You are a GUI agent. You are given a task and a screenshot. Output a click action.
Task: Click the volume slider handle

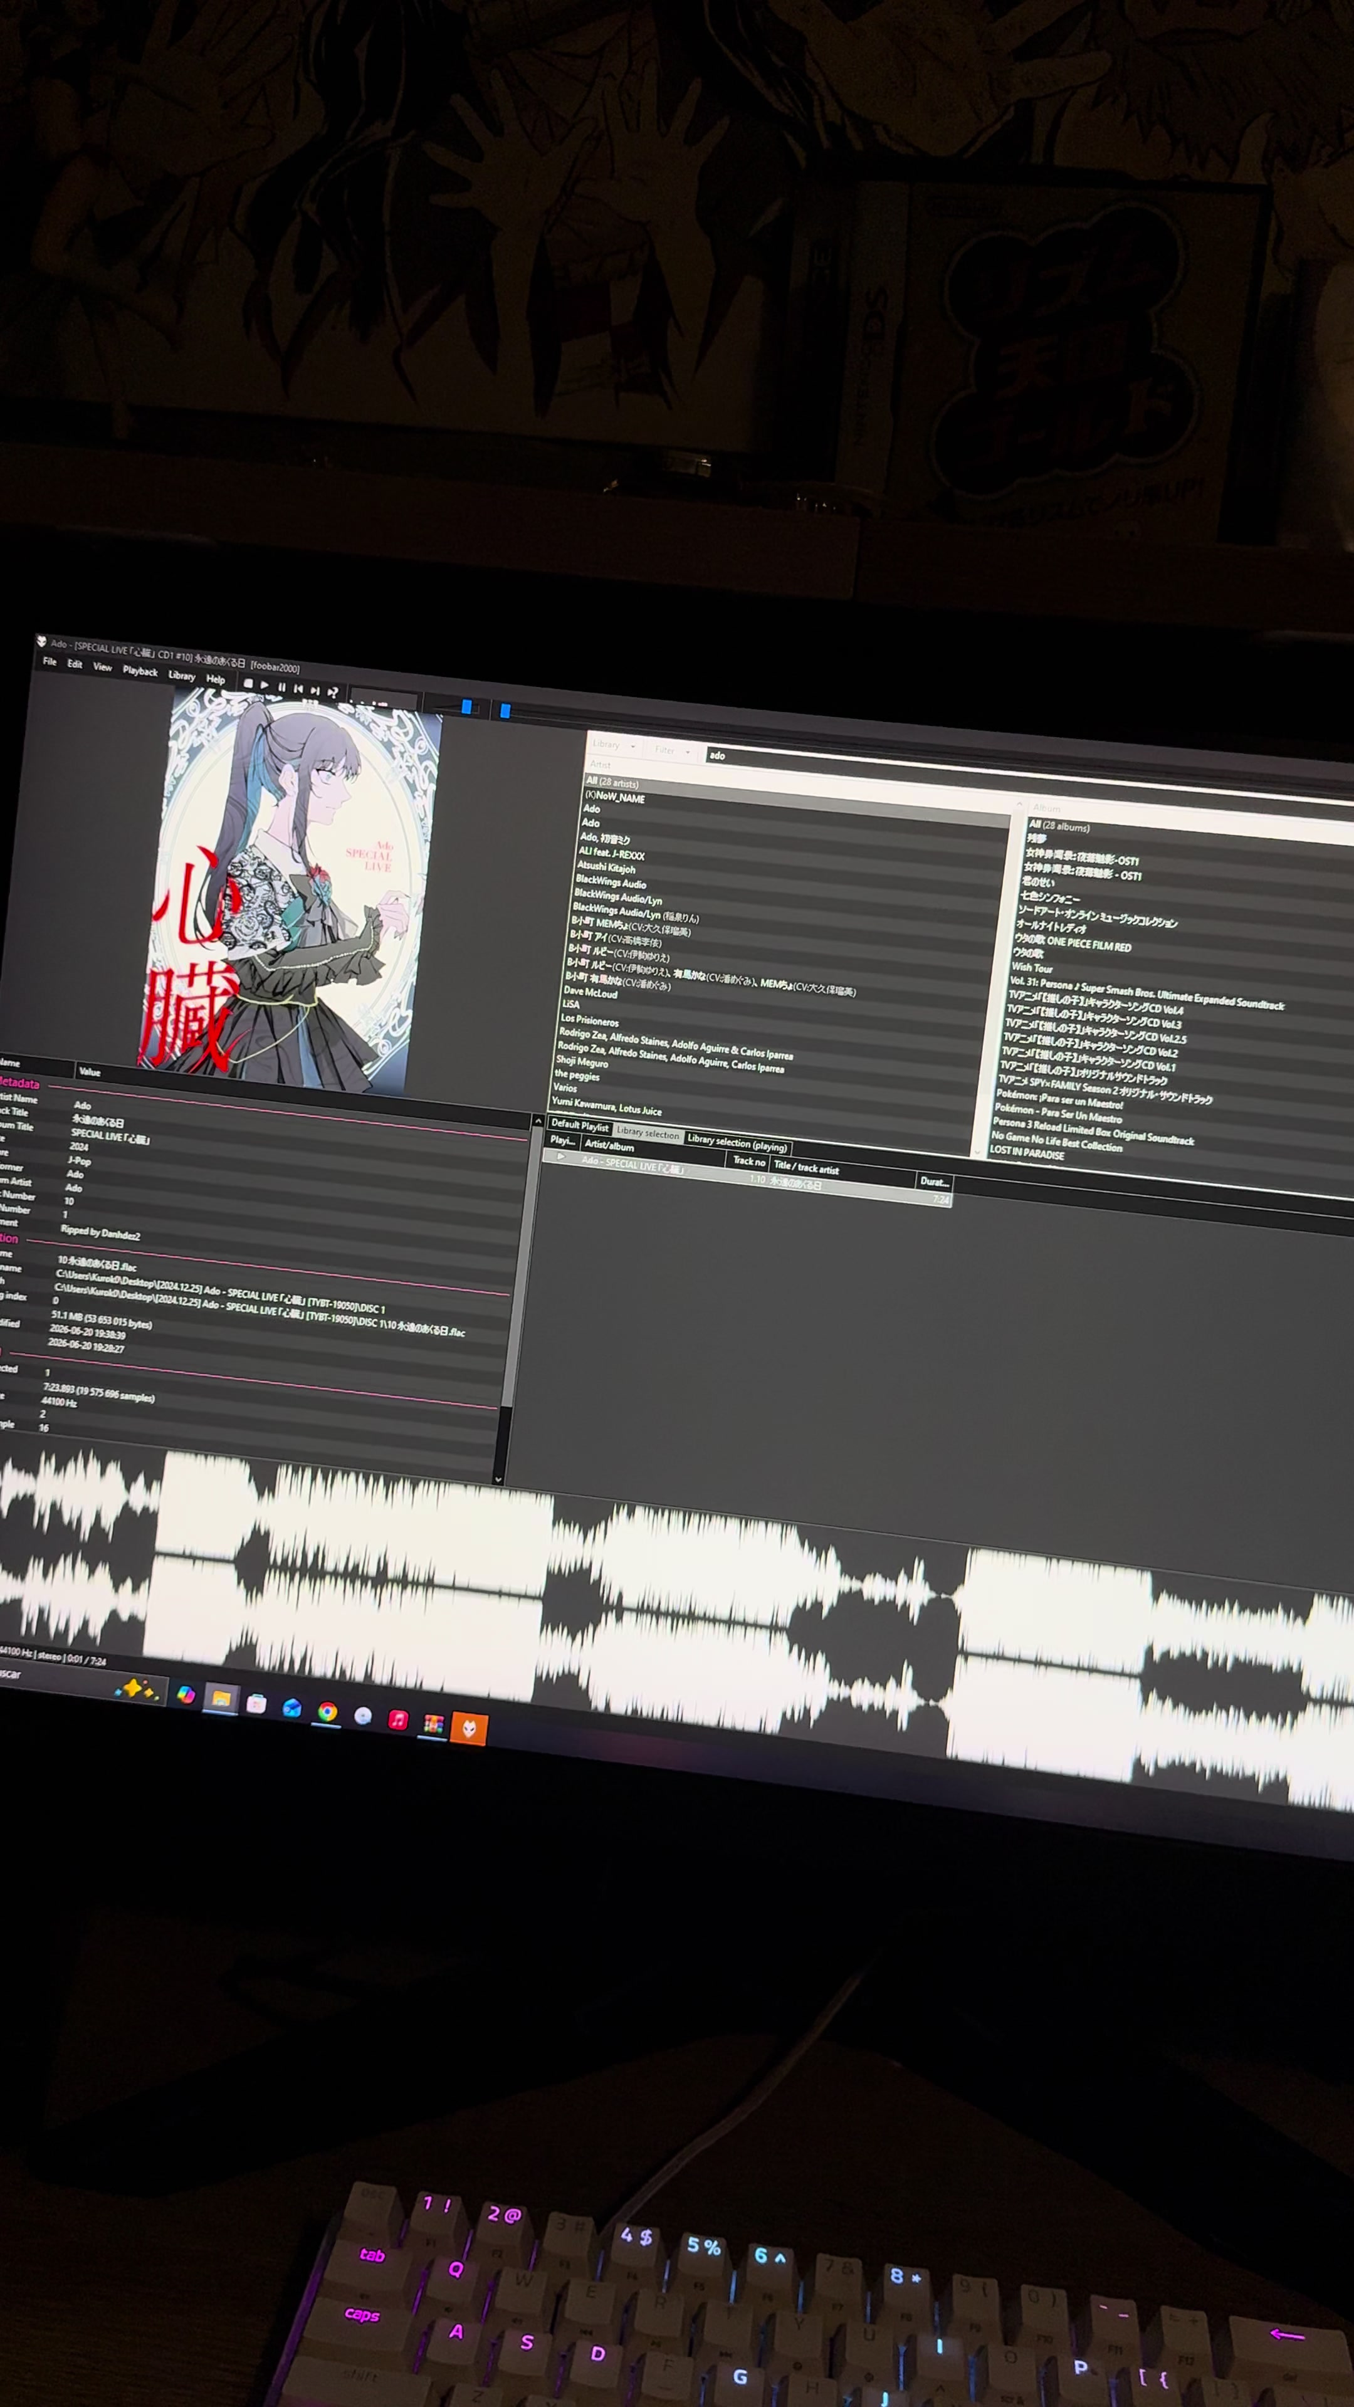pyautogui.click(x=466, y=707)
